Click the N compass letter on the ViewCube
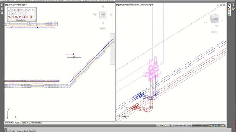Image resolution: width=236 pixels, height=132 pixels. pos(103,7)
